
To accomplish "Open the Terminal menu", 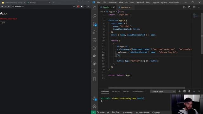I will pos(140,2).
